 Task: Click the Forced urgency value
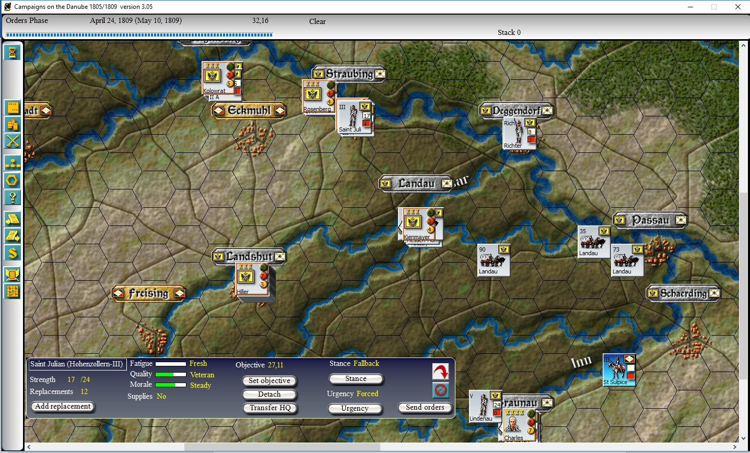point(367,394)
